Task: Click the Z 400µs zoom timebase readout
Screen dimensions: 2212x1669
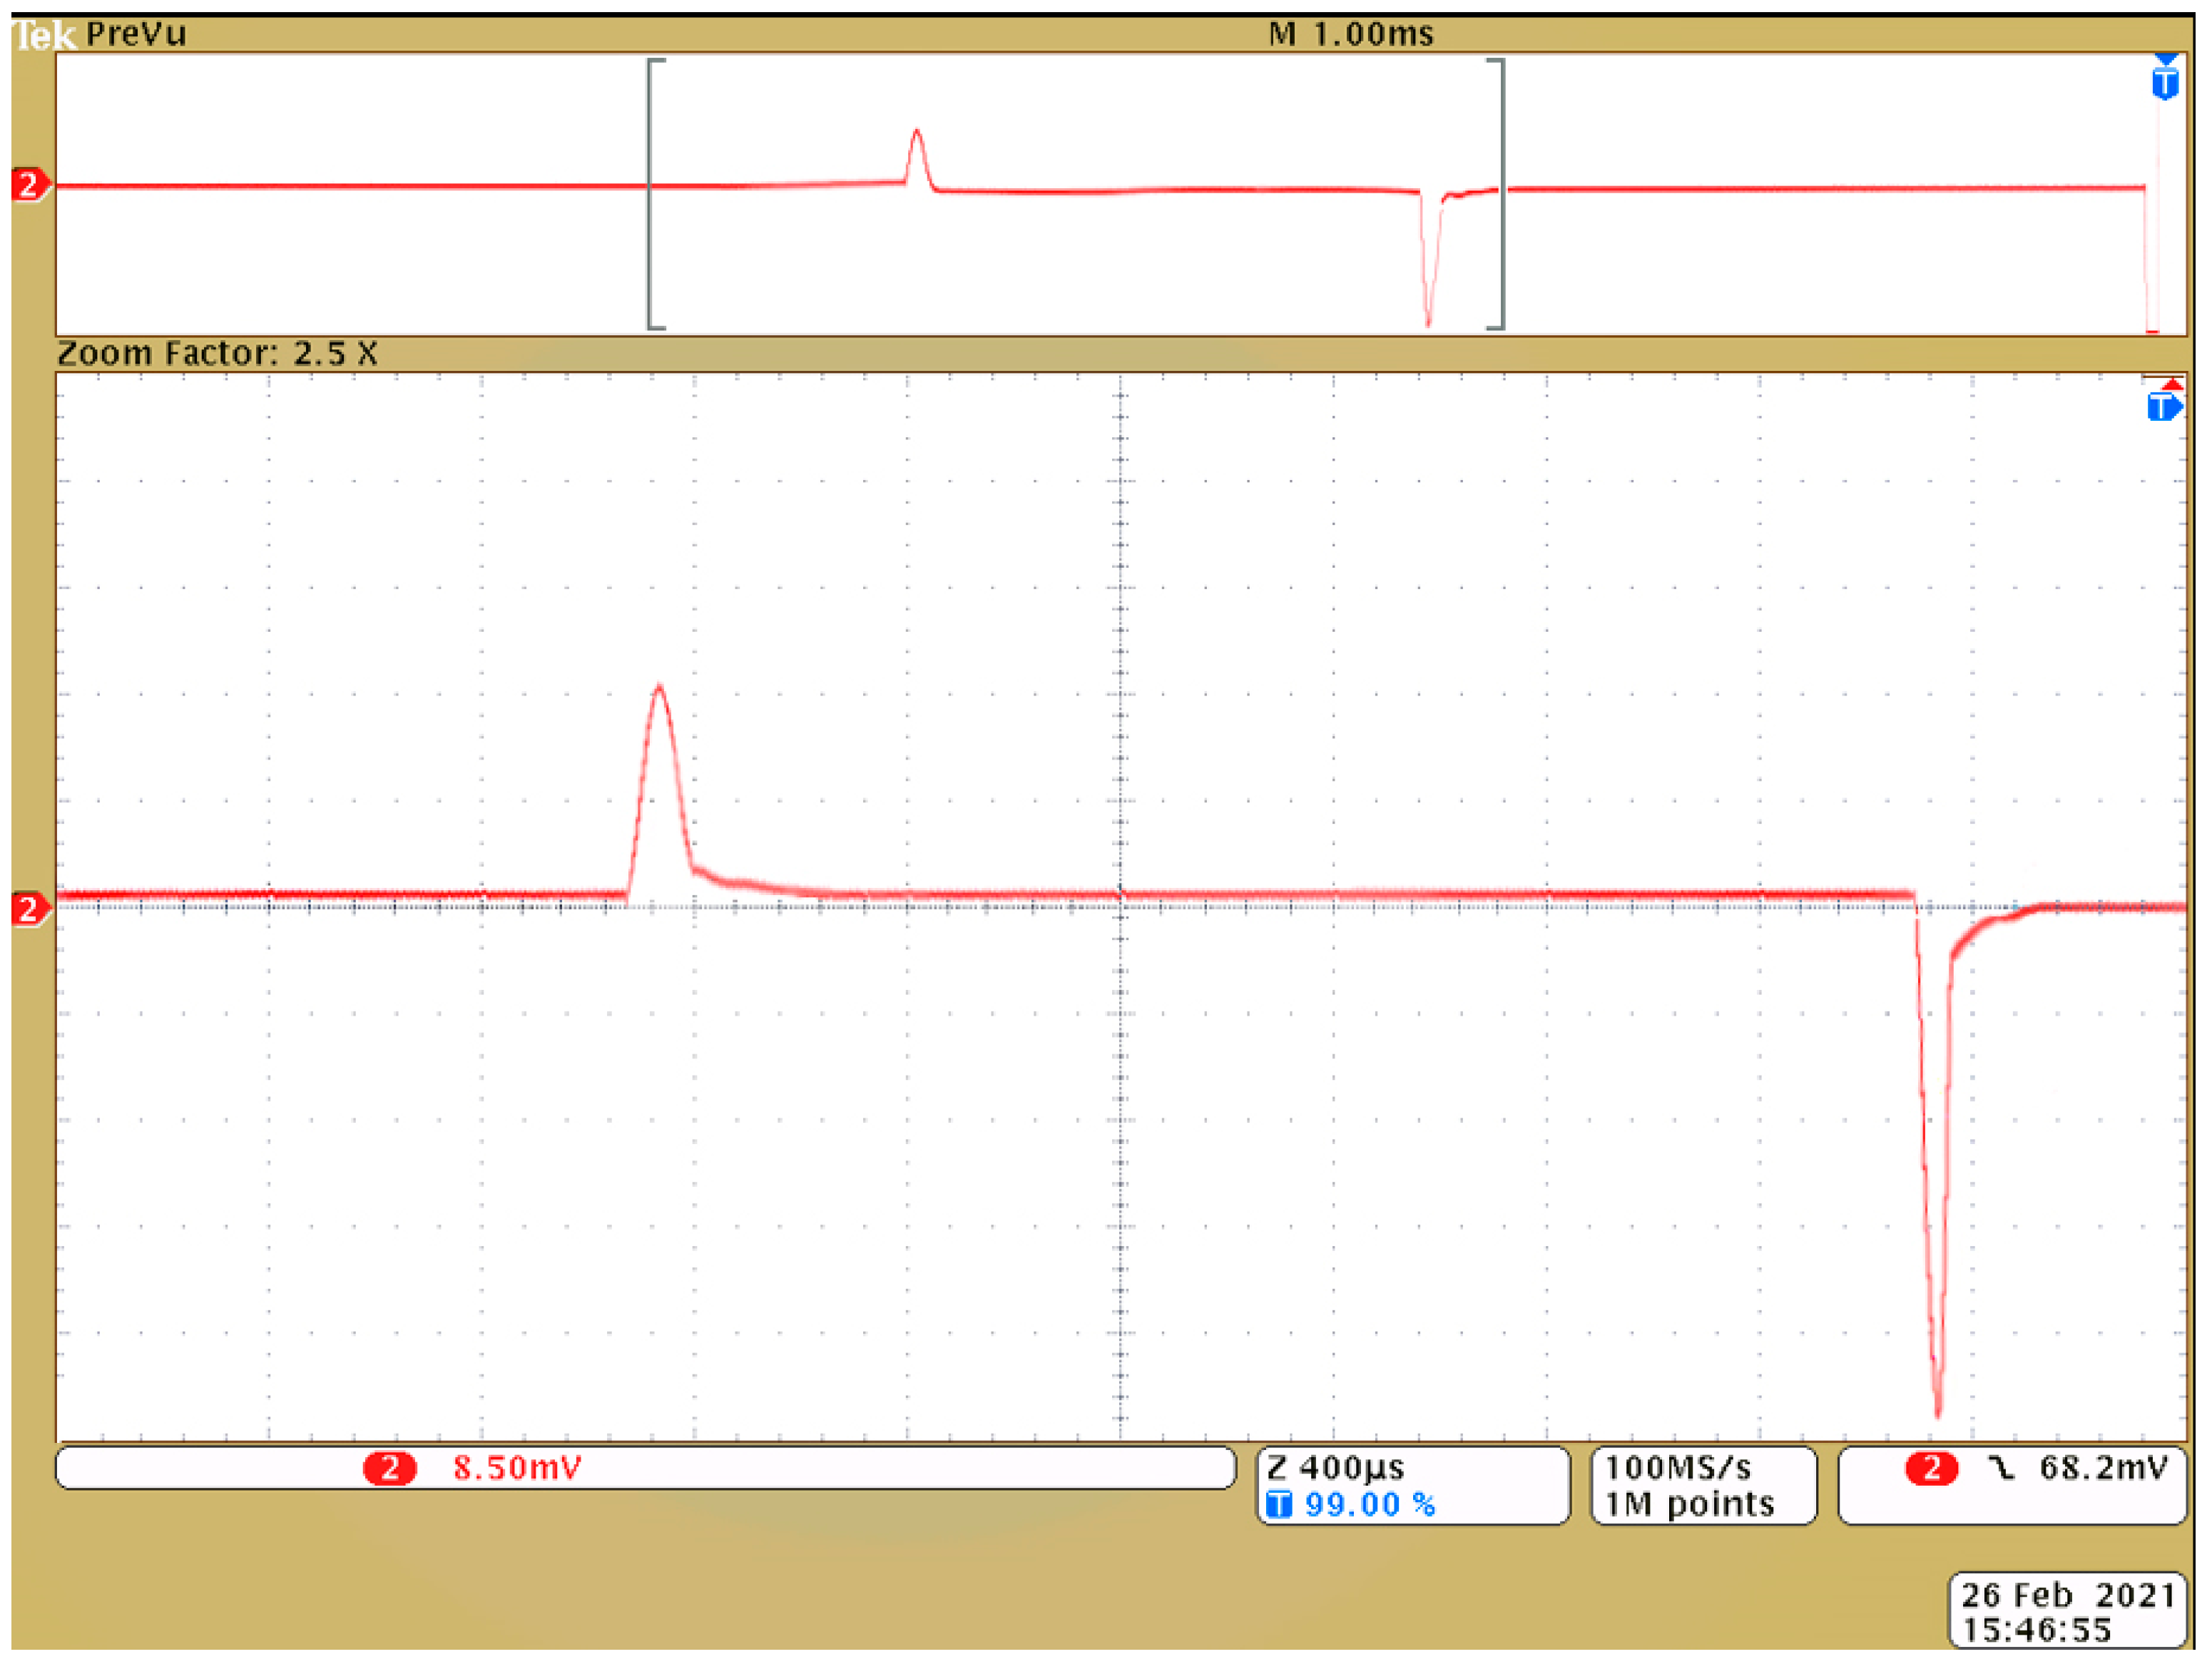Action: 1335,1468
